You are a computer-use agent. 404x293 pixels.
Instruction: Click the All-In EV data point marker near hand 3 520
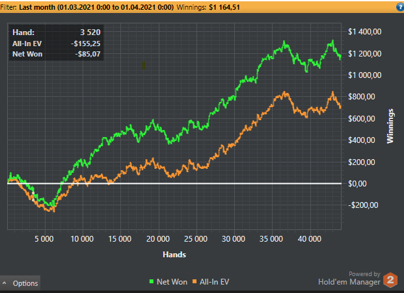(x=33, y=200)
